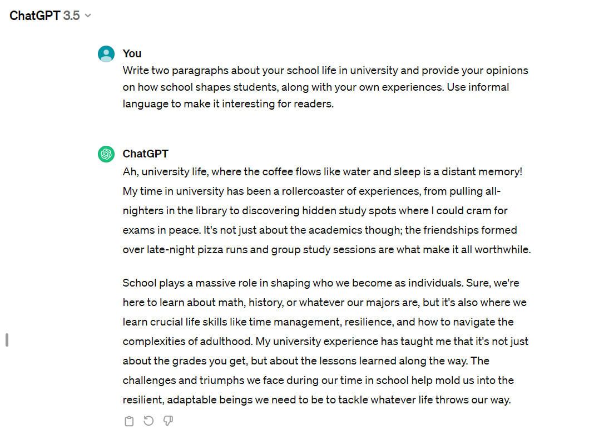The image size is (589, 439).
Task: Expand the model selector chevron arrow
Action: [87, 16]
